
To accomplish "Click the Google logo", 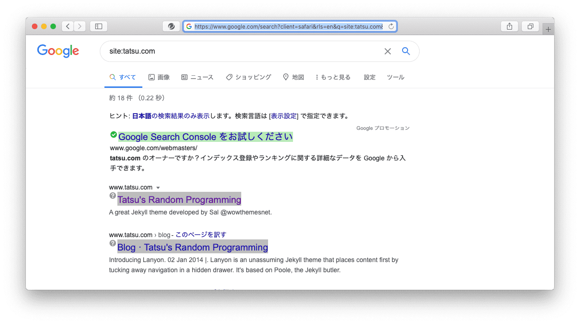I will click(58, 51).
